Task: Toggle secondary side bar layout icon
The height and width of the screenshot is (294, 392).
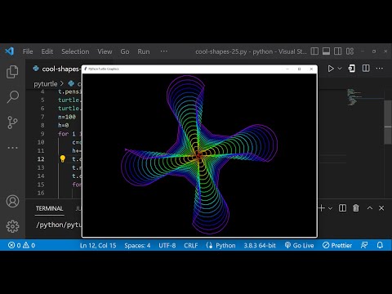Action: tap(338, 51)
